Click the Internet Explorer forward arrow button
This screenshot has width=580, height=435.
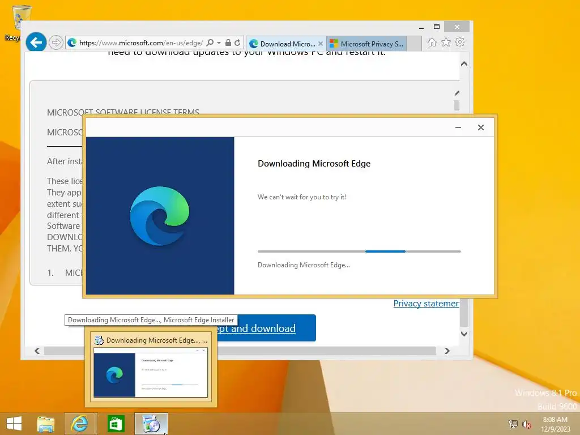(x=56, y=42)
